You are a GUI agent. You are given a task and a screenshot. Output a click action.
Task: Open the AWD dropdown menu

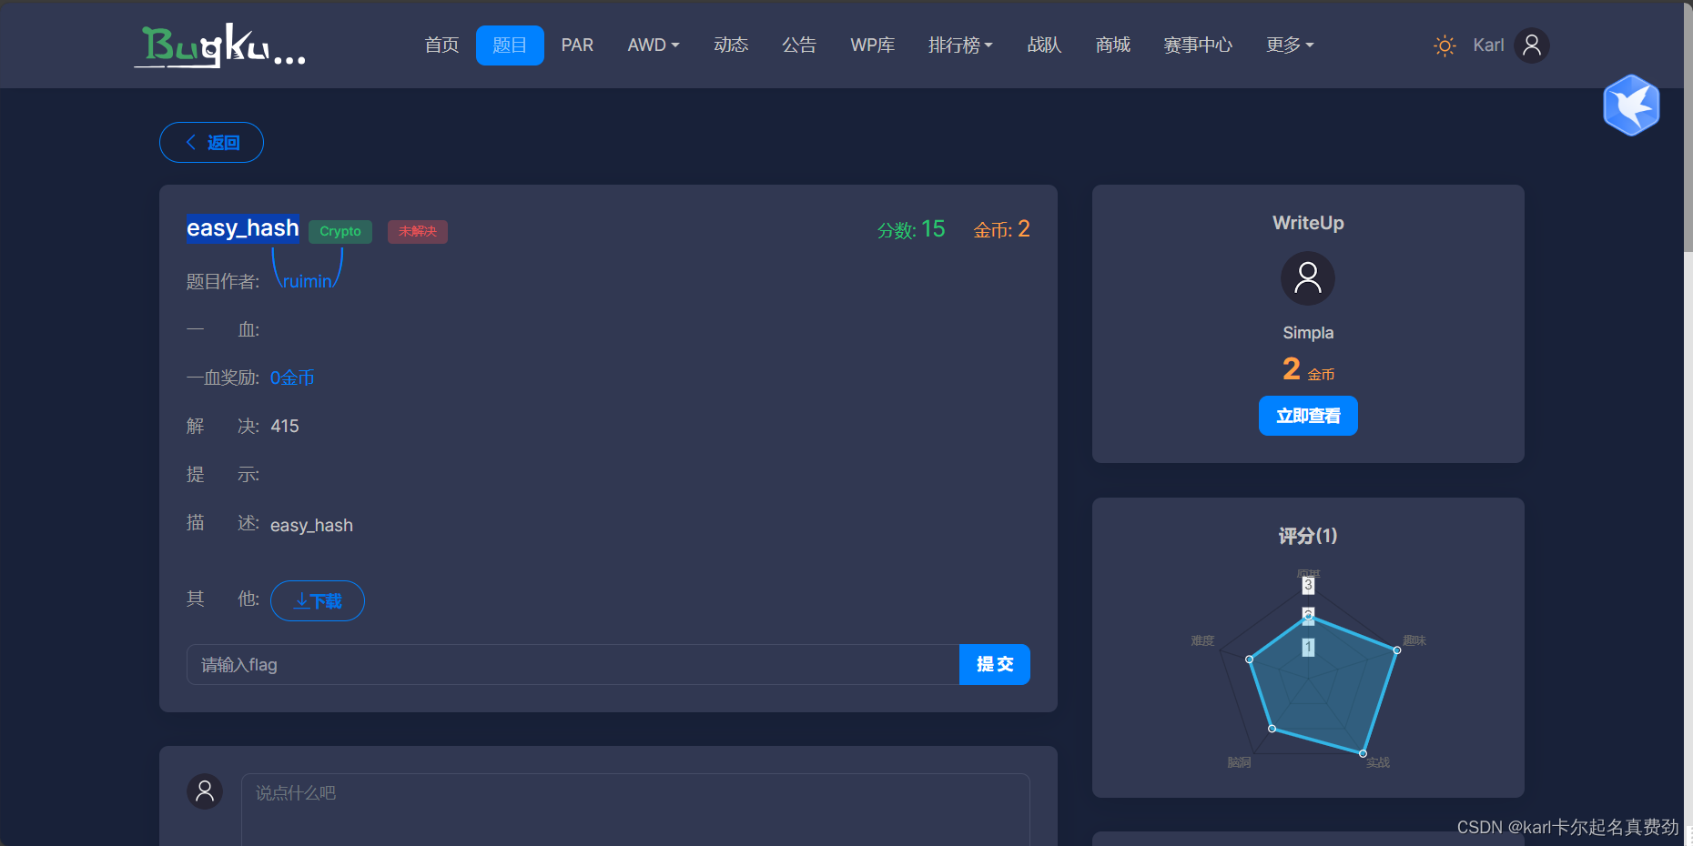(x=653, y=45)
